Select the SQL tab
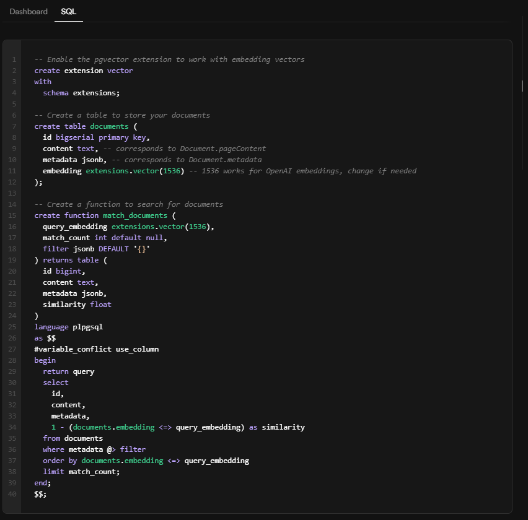Screen dimensions: 528x520 pyautogui.click(x=68, y=12)
